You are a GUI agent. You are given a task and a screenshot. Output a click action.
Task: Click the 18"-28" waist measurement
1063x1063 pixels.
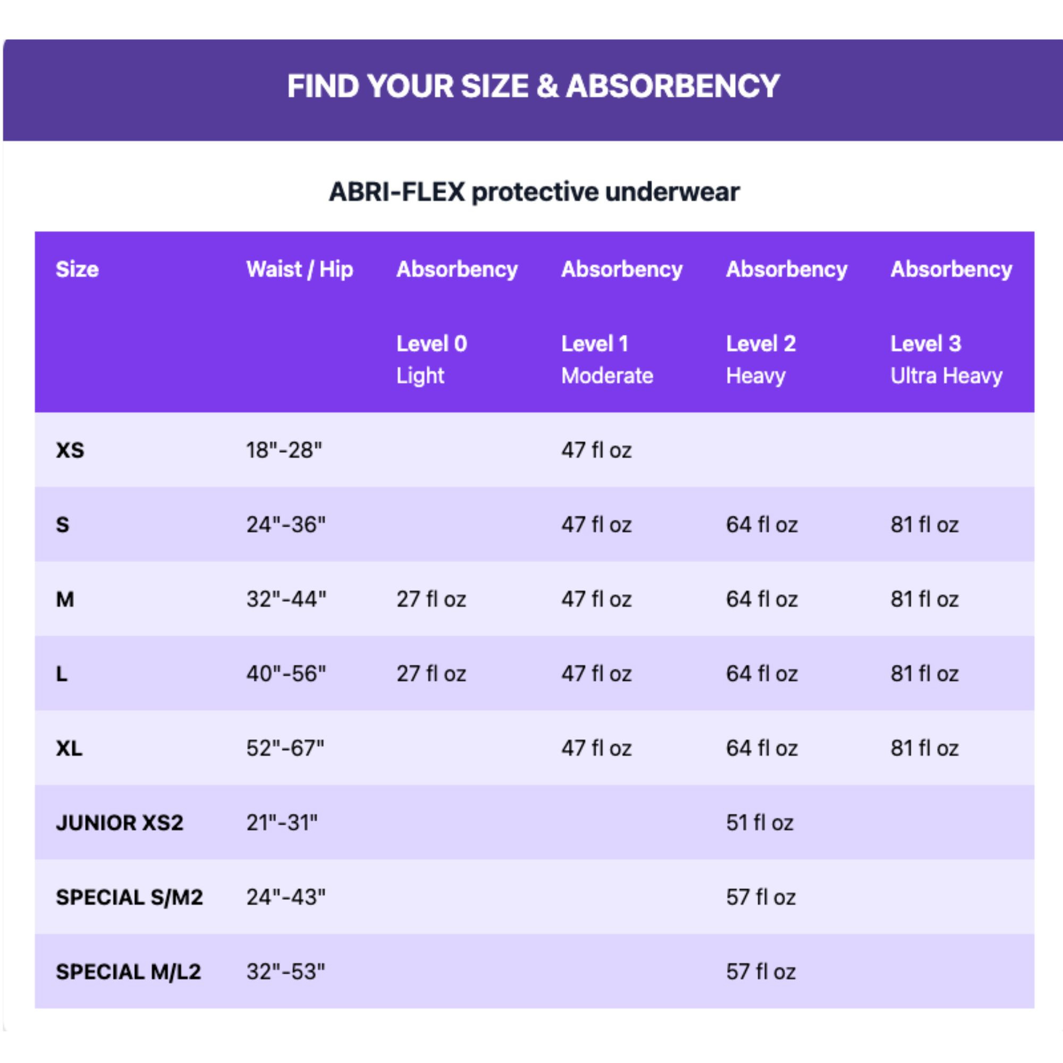(x=284, y=450)
